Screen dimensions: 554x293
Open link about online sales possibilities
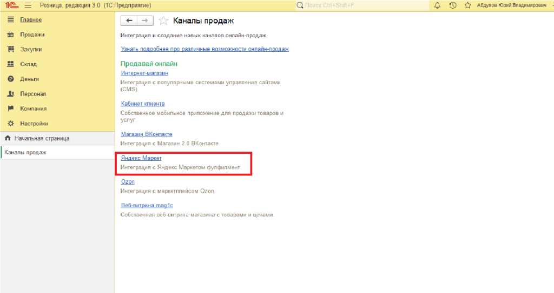click(205, 49)
